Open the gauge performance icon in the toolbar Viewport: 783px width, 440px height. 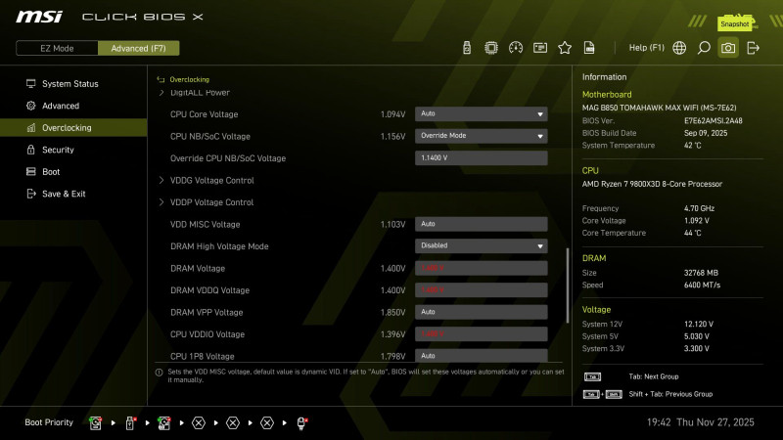coord(516,48)
